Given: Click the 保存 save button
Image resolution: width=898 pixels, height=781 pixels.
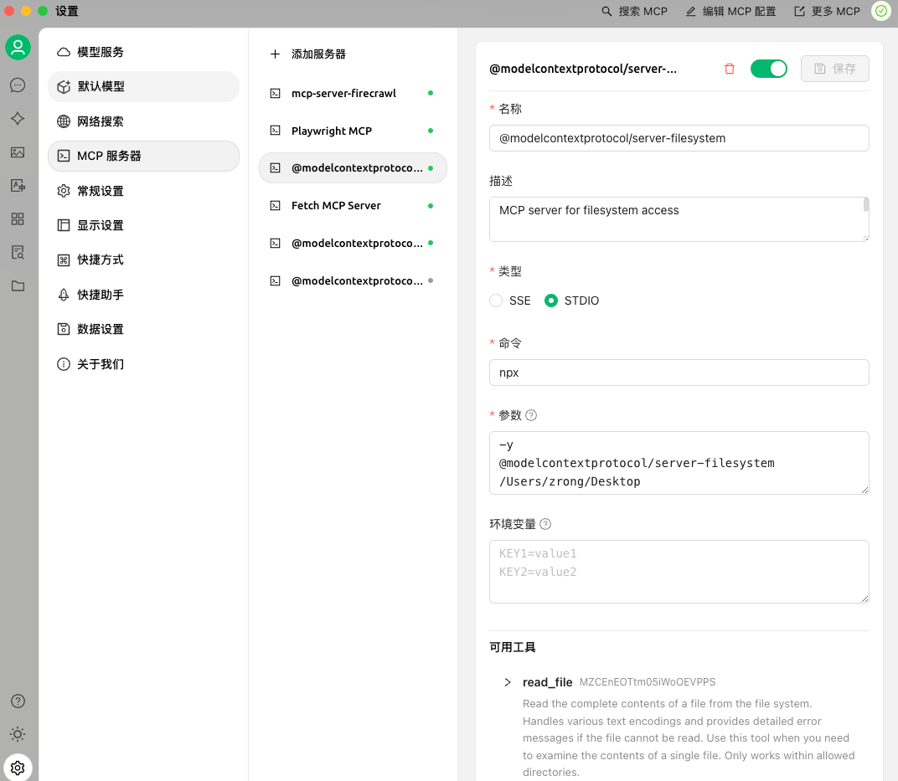Looking at the screenshot, I should [x=835, y=69].
